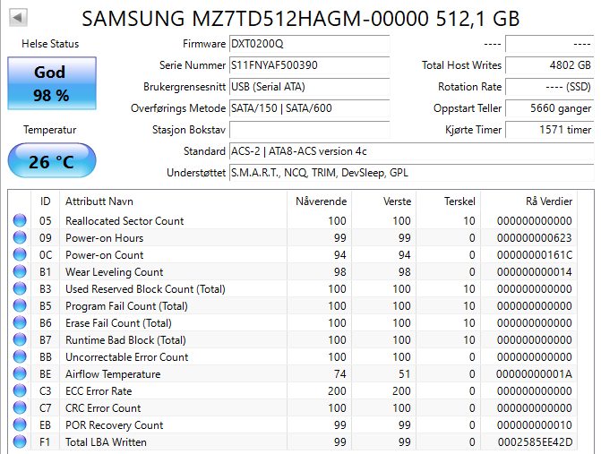Screen dimensions: 601x454
Task: Select raw value 00000000161C
Action: [535, 255]
